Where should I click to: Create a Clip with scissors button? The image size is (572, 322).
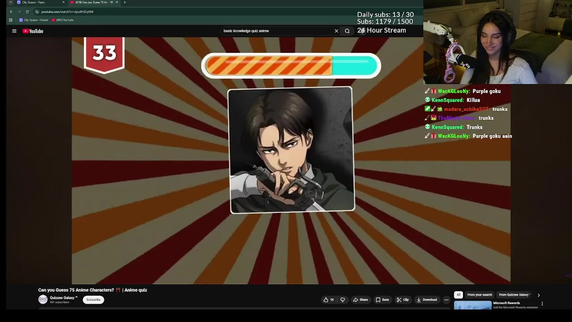click(x=403, y=300)
